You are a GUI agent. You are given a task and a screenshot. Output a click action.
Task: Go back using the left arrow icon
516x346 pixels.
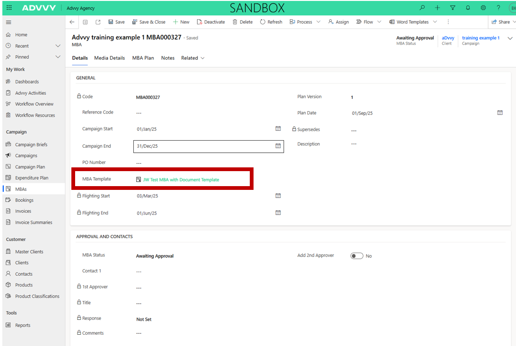point(72,22)
